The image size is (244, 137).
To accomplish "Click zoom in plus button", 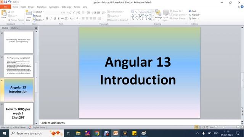I will click(x=238, y=127).
